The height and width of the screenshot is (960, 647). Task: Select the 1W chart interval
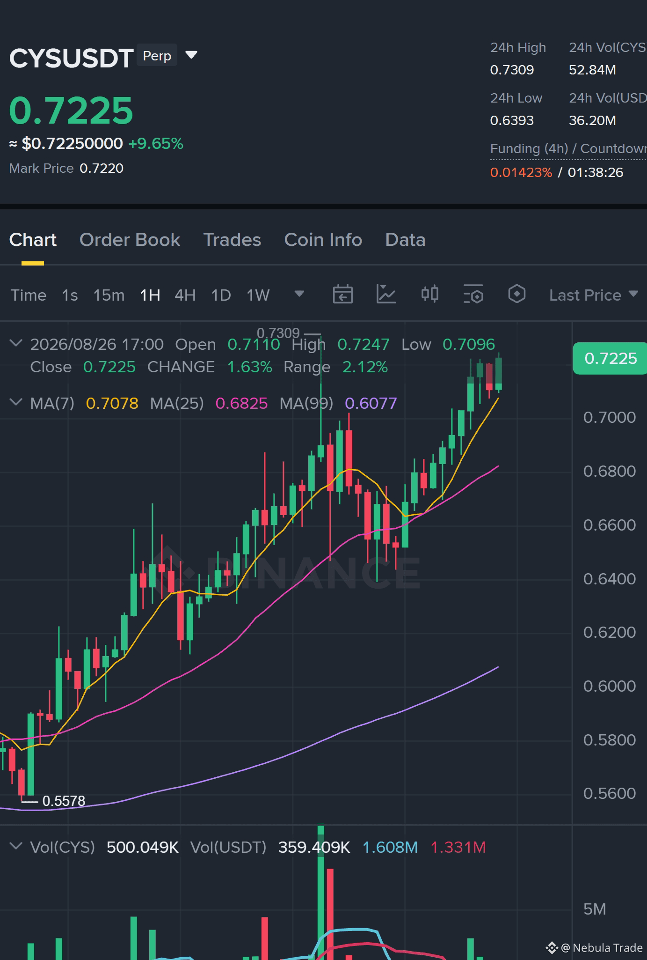258,295
